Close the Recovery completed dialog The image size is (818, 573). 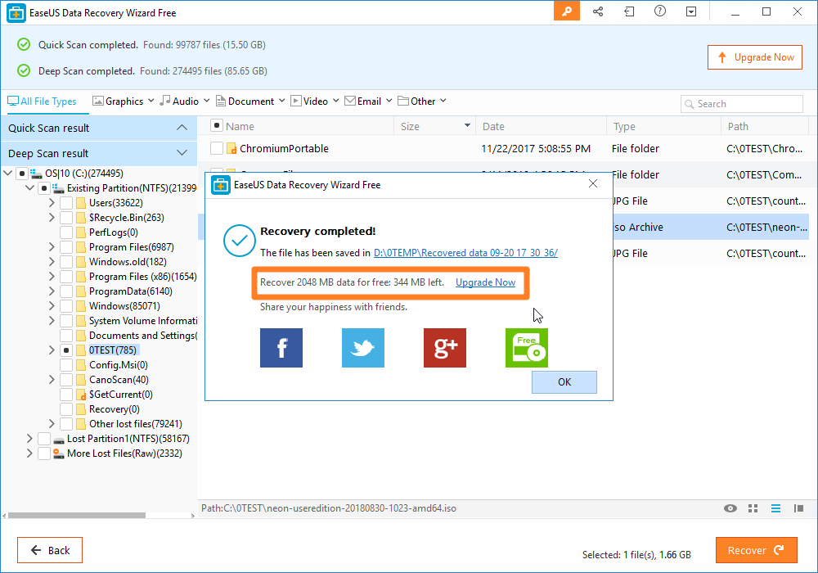tap(592, 183)
